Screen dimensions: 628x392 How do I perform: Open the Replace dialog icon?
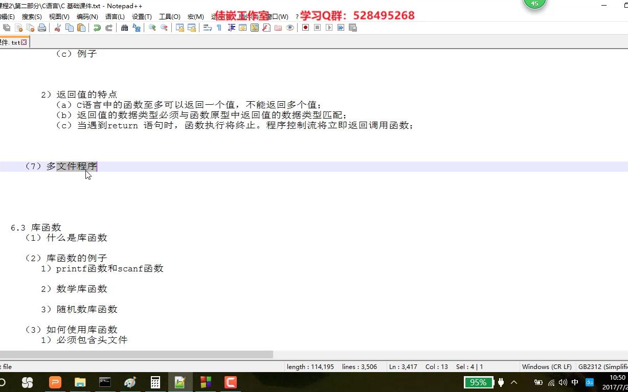pyautogui.click(x=136, y=28)
